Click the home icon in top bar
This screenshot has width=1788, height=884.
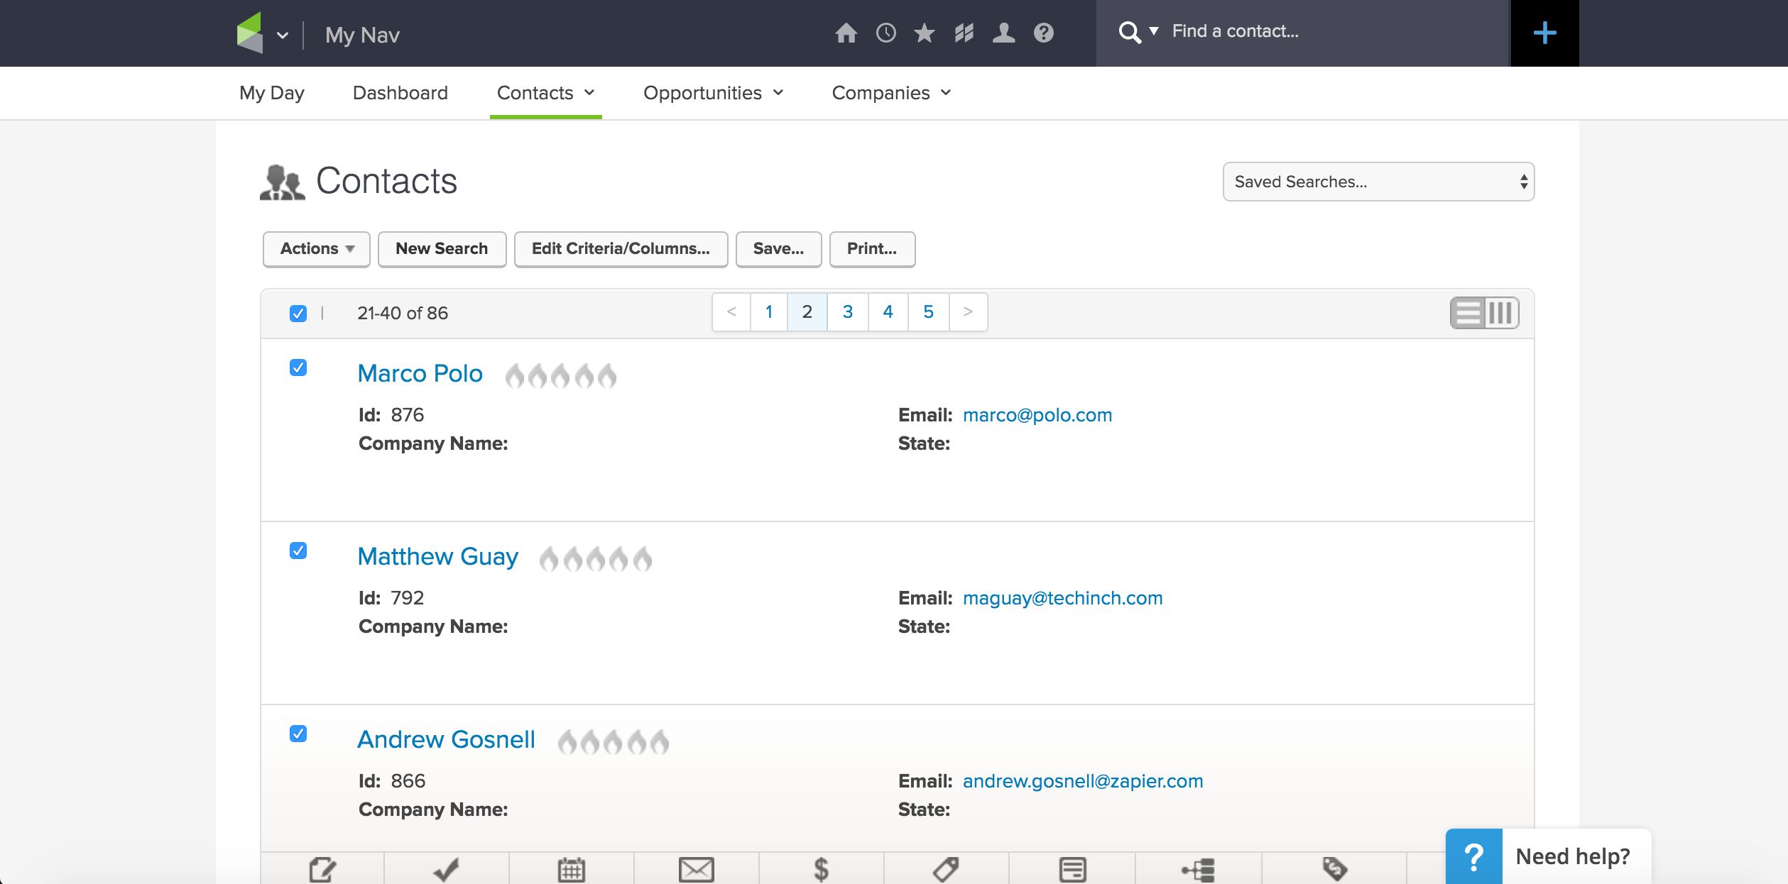846,33
